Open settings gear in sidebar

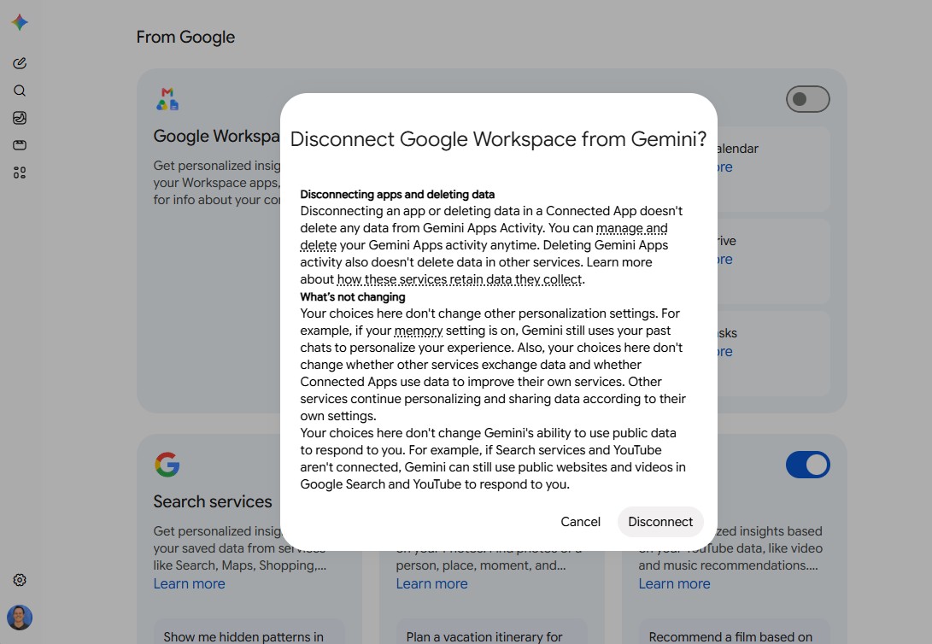(20, 580)
